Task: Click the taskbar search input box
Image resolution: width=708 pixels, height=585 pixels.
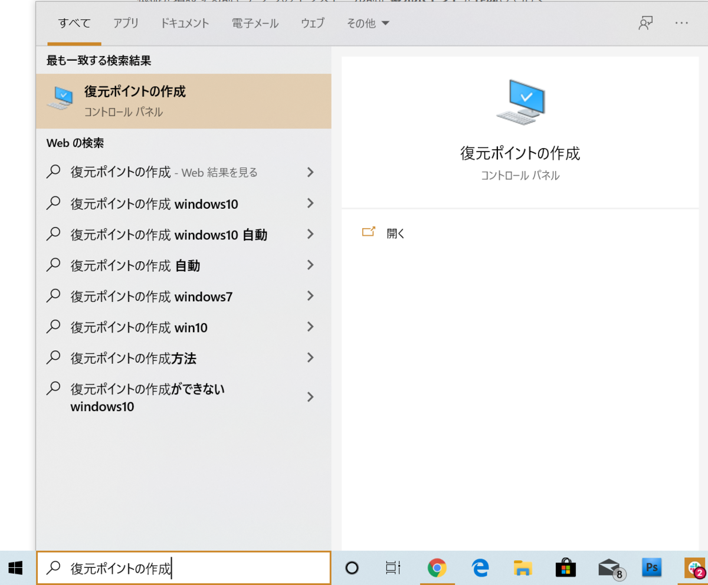Action: tap(183, 568)
